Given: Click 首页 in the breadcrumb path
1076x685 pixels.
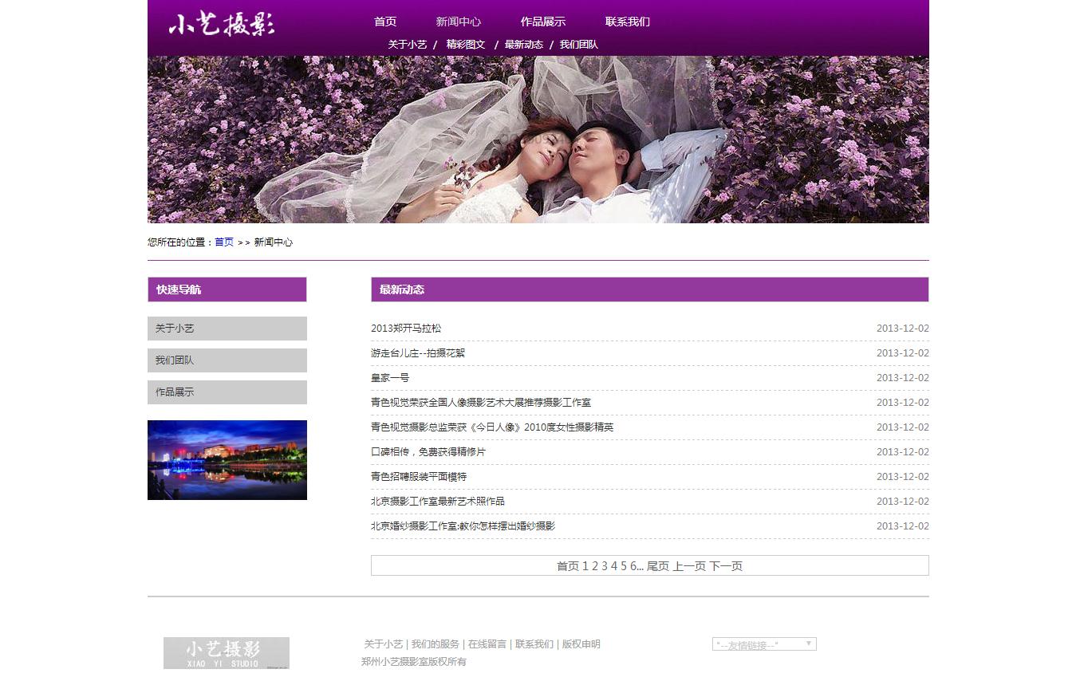Looking at the screenshot, I should (x=224, y=242).
